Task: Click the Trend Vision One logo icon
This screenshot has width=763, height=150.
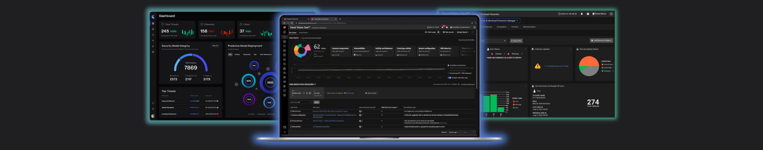Action: [285, 27]
